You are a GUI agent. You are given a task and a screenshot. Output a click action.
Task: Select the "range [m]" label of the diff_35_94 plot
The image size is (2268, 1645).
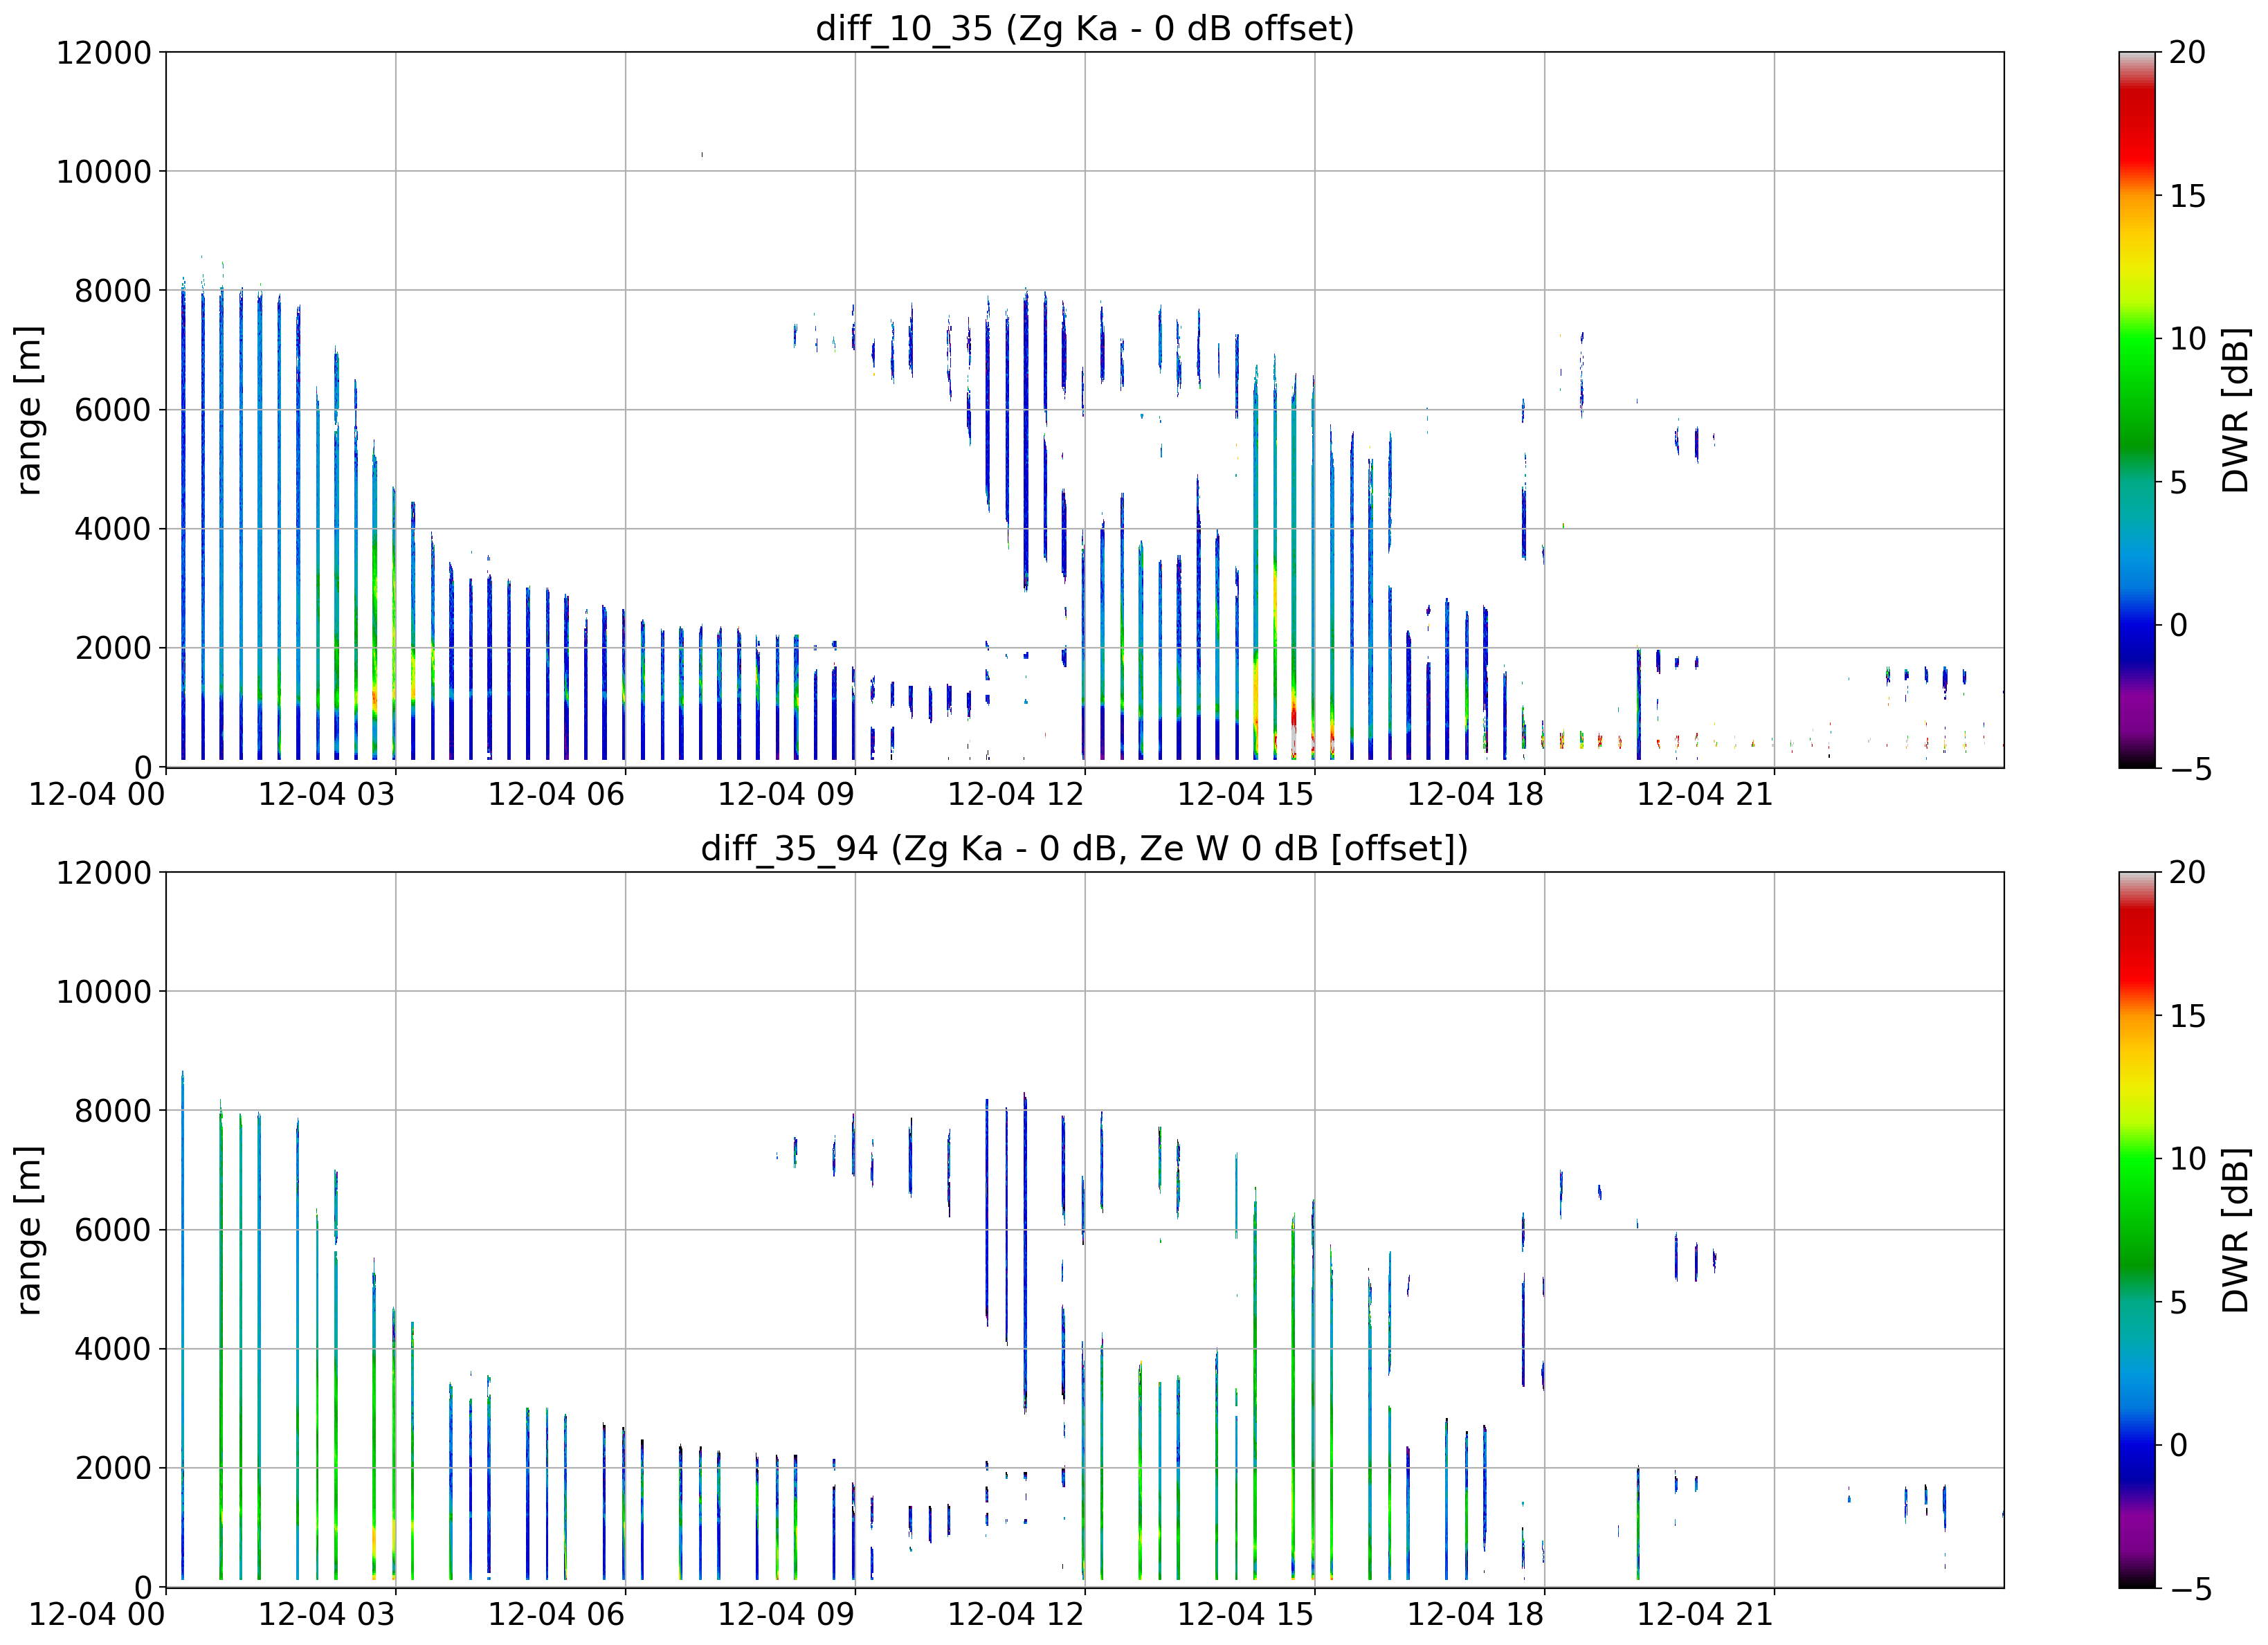point(29,1230)
